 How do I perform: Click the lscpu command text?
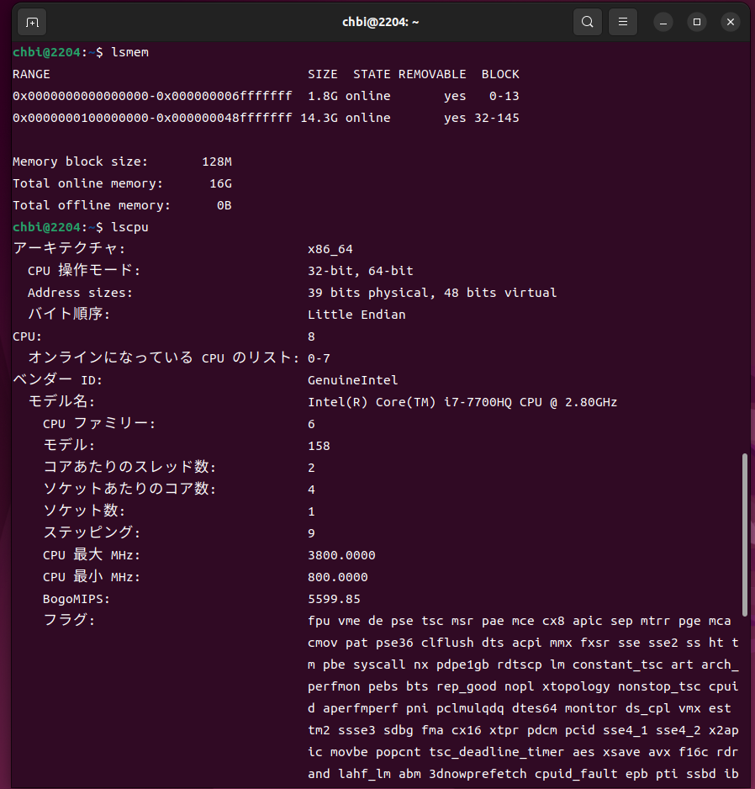[x=129, y=227]
